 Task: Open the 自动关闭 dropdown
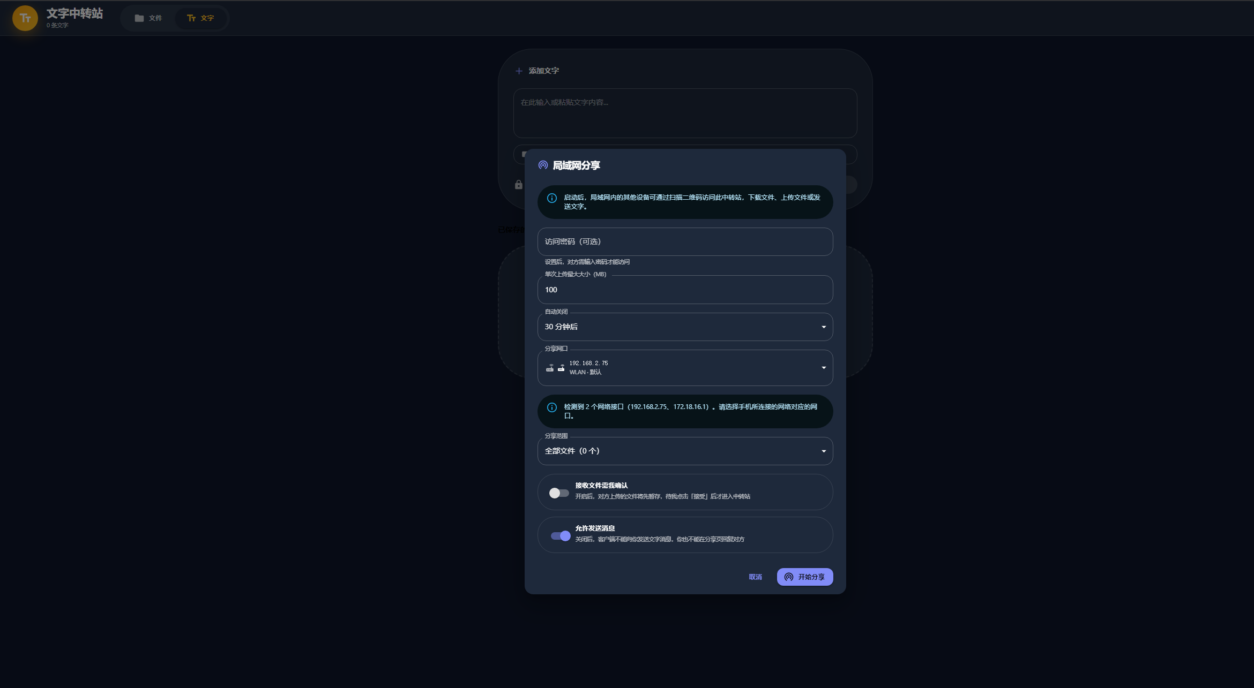click(x=685, y=327)
